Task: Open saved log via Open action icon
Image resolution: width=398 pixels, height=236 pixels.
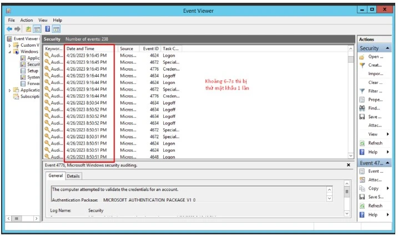Action: click(x=362, y=57)
